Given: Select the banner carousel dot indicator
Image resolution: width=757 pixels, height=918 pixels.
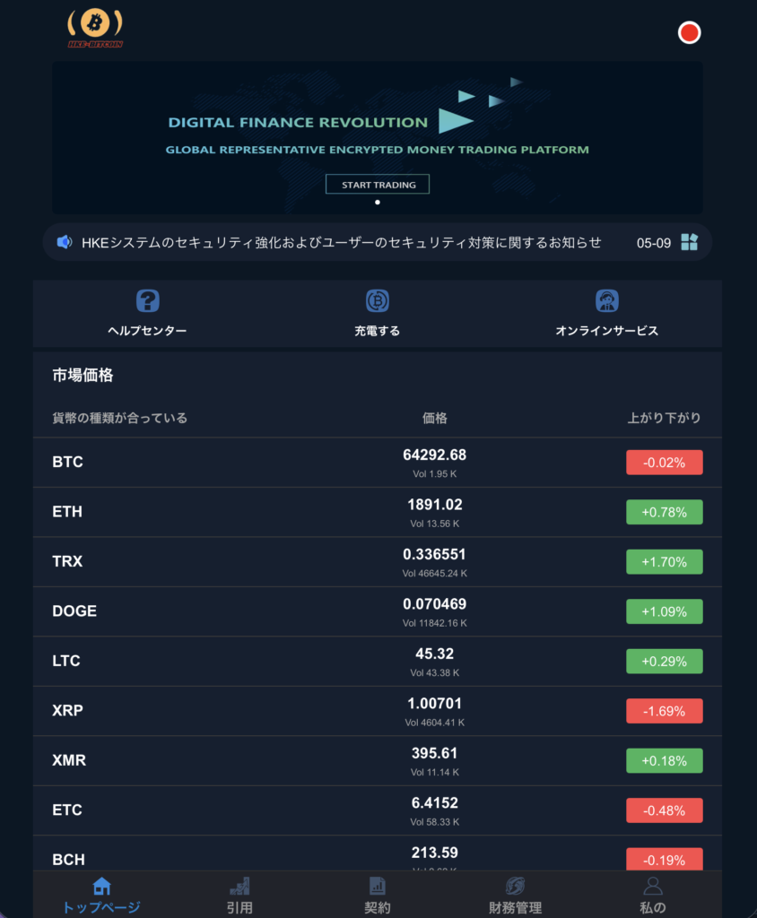Looking at the screenshot, I should click(378, 202).
